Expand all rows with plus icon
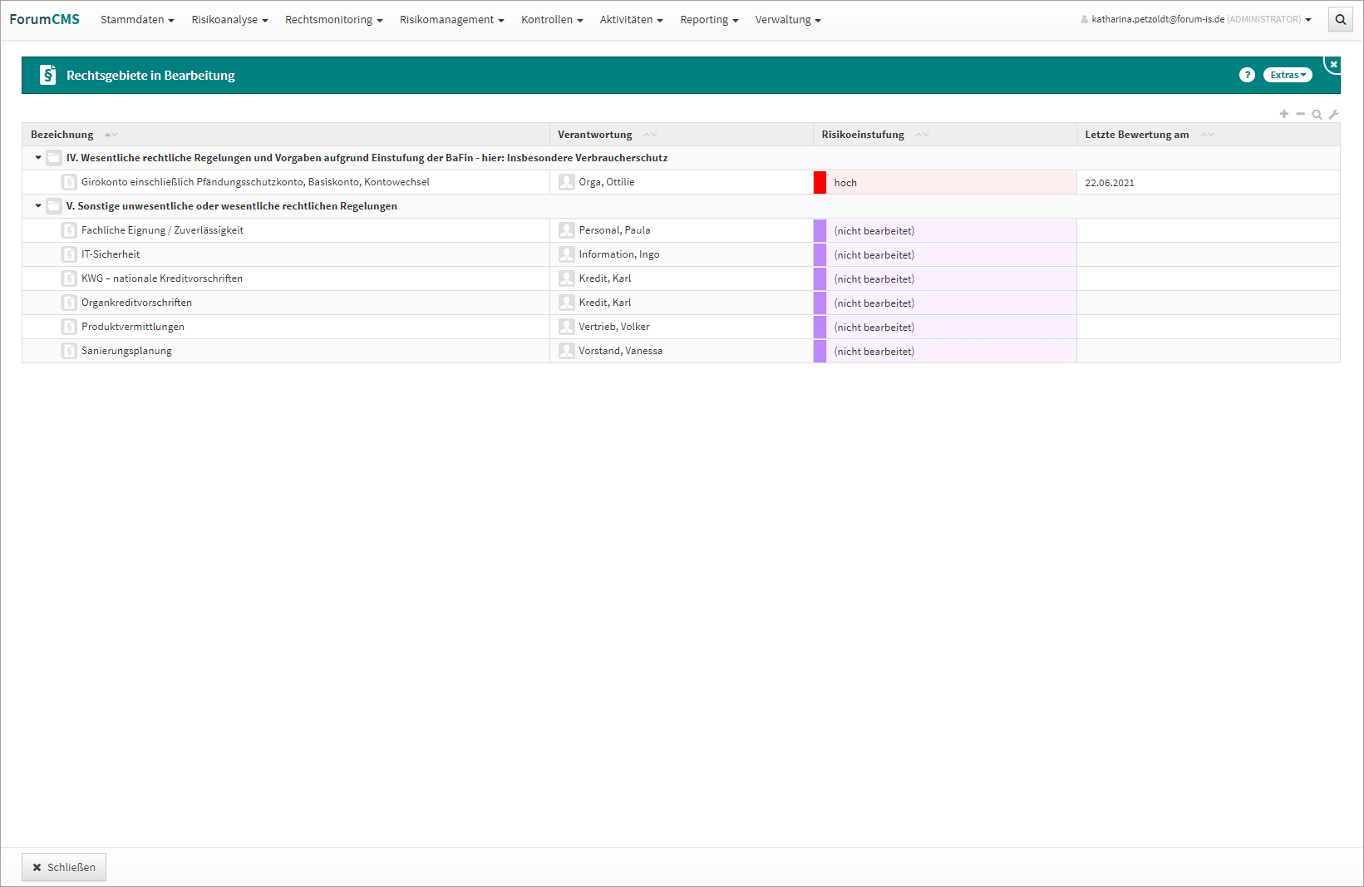Screen dimensions: 1364x887 pos(1283,114)
